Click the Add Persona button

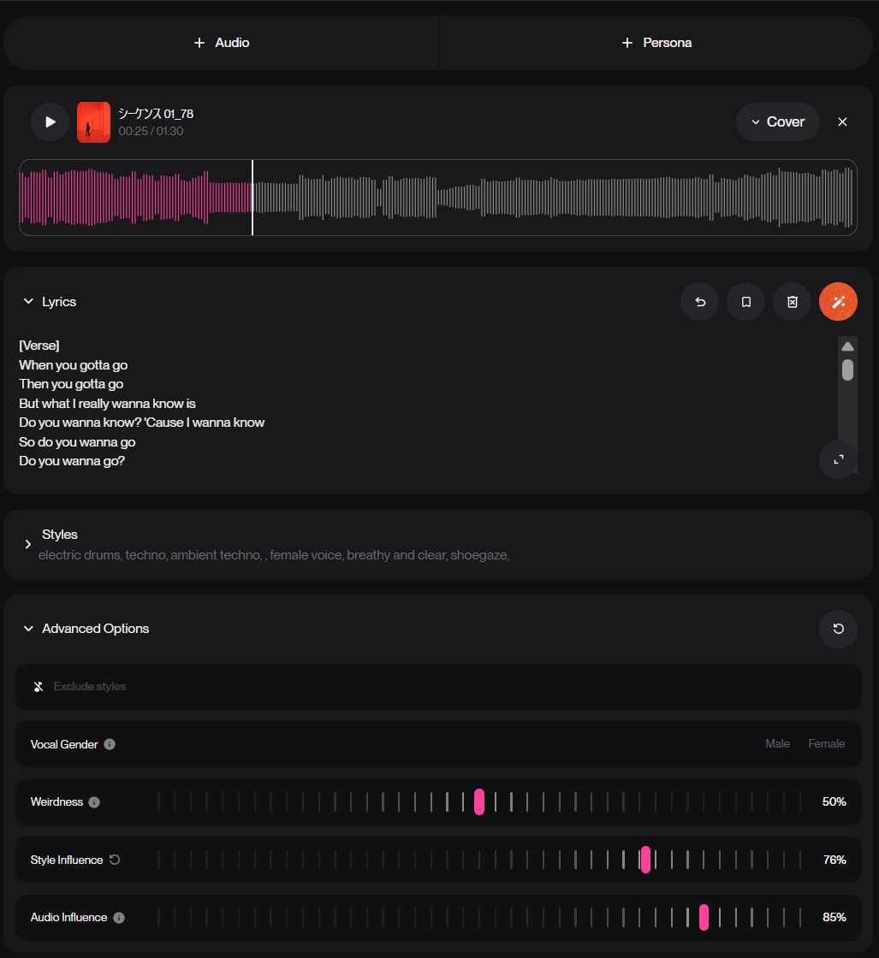(657, 43)
